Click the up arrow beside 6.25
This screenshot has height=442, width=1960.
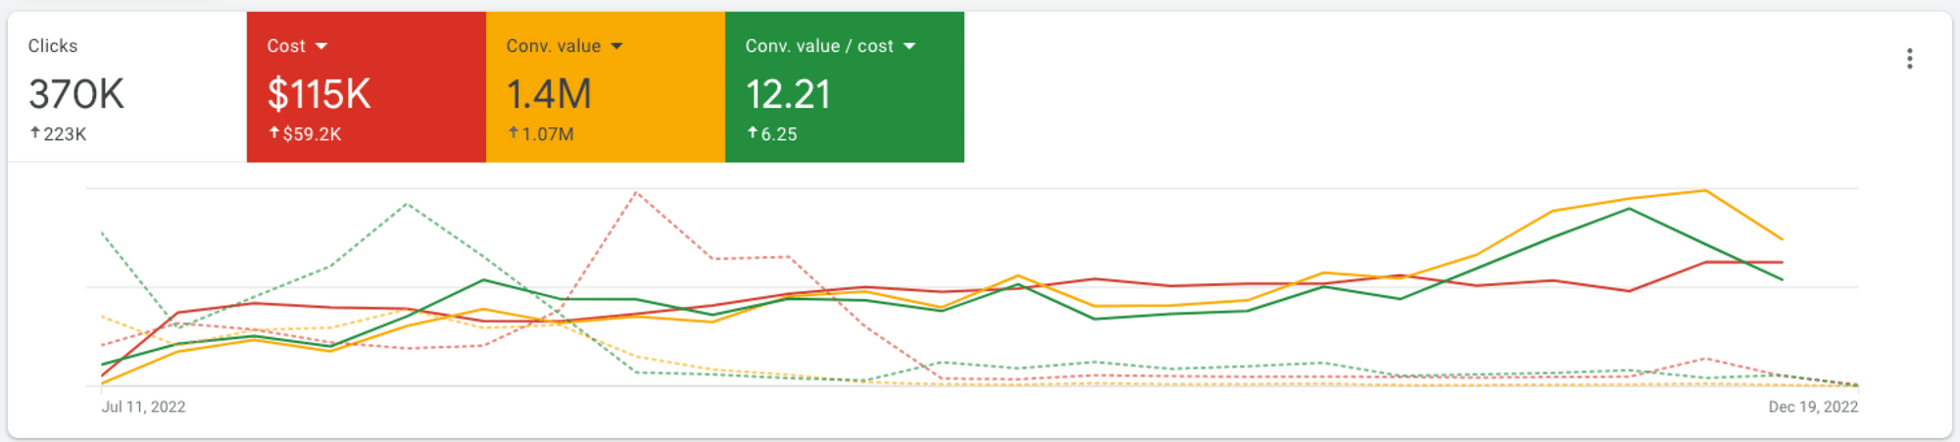click(753, 132)
